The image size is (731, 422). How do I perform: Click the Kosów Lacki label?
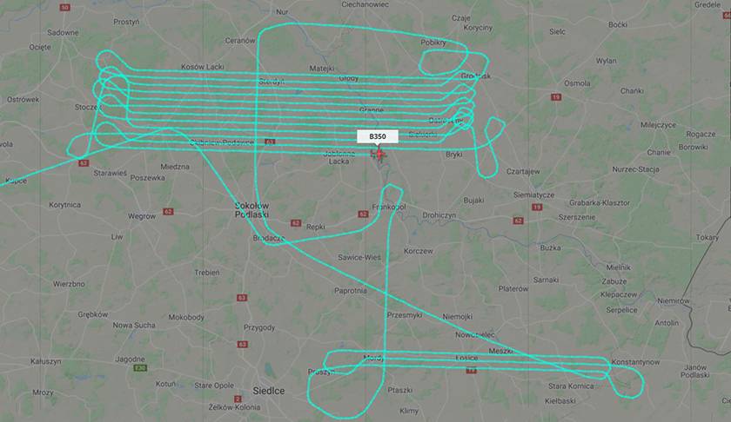(x=203, y=67)
